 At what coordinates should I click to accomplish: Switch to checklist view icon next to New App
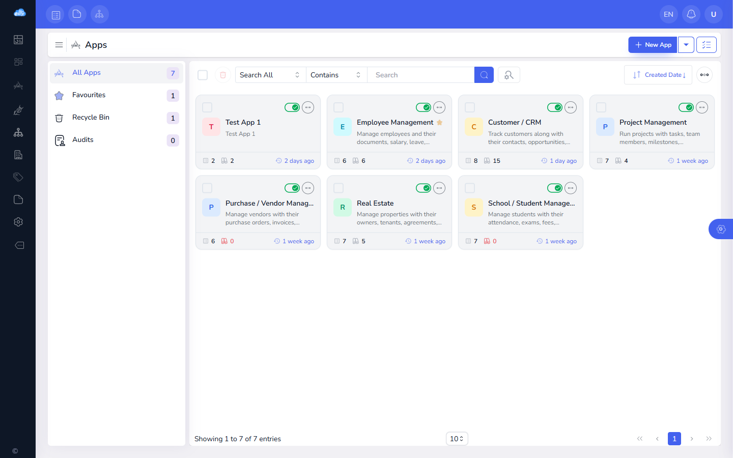(x=707, y=45)
